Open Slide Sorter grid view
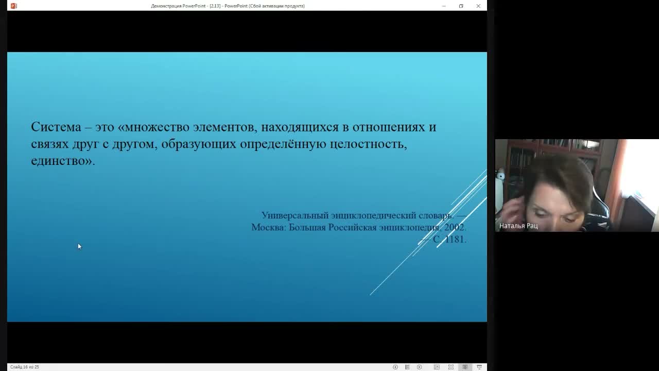Image resolution: width=659 pixels, height=371 pixels. pos(451,367)
